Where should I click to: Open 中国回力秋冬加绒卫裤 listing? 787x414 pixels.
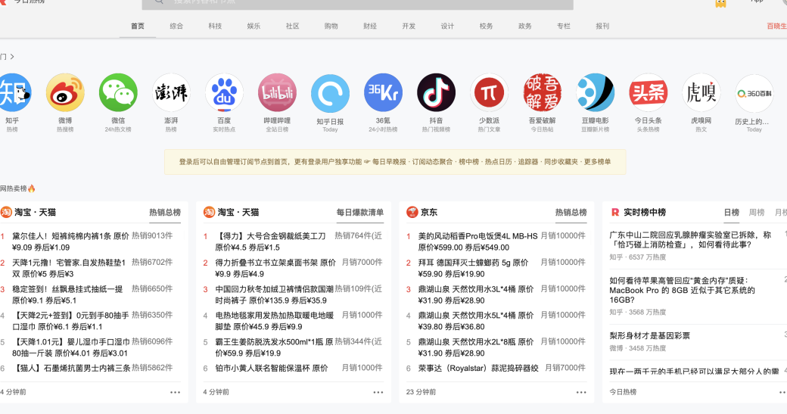275,294
